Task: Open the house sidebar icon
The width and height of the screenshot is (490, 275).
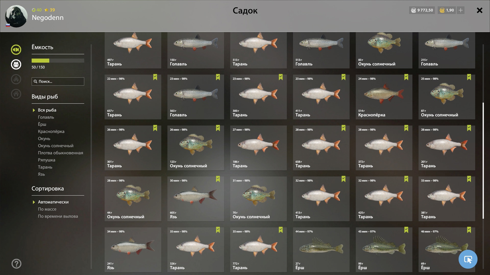Action: [x=16, y=94]
